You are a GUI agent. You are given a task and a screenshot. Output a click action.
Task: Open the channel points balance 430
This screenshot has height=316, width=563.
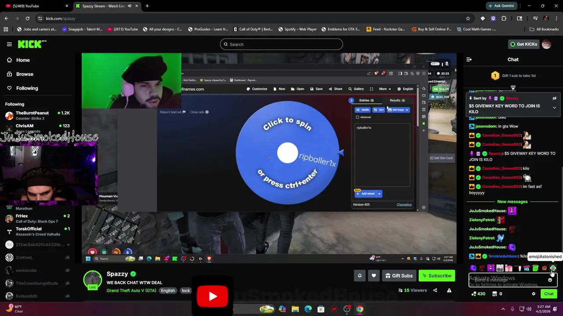[x=478, y=294]
